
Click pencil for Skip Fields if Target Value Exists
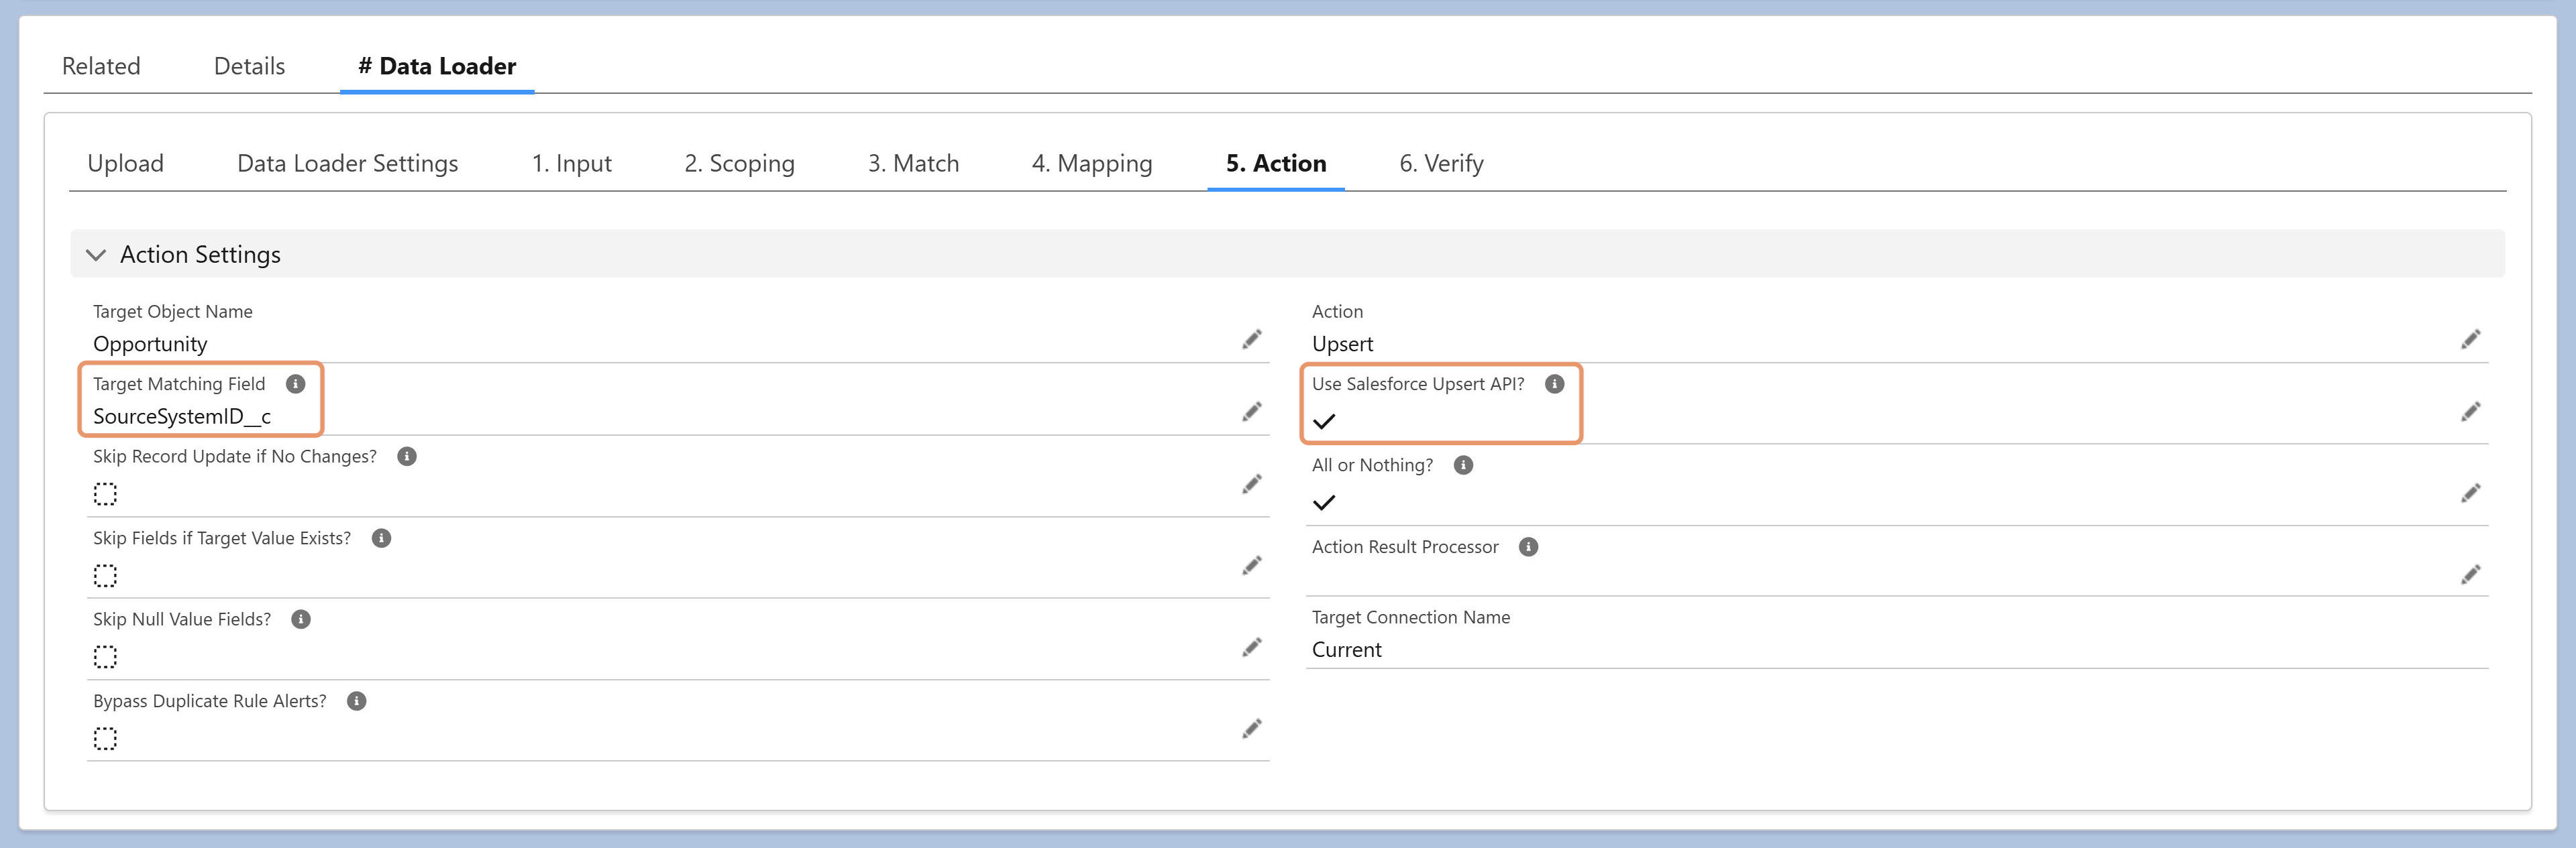click(1251, 566)
